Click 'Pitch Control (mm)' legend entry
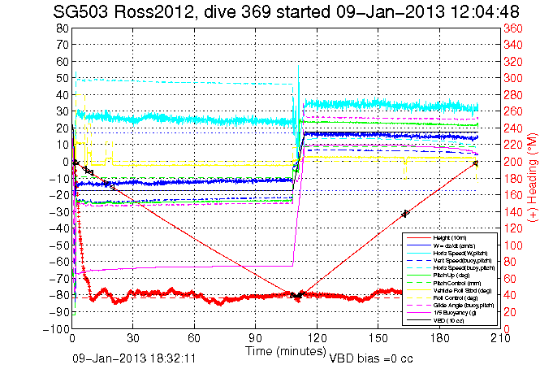 tap(456, 283)
